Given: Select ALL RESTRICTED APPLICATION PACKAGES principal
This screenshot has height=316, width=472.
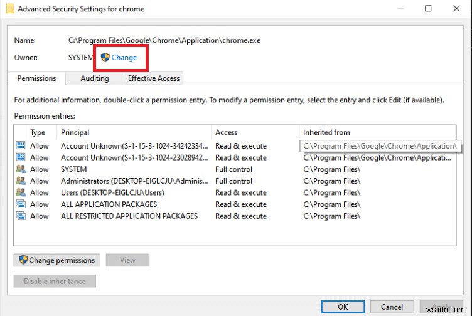Looking at the screenshot, I should point(129,216).
